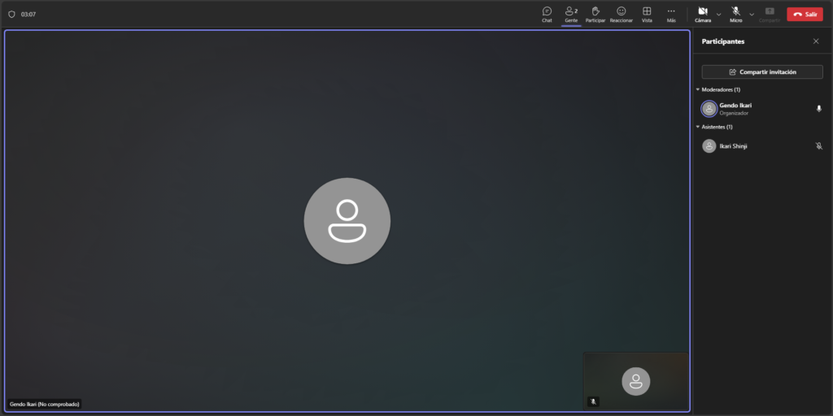
Task: Expand the microphone options arrow
Action: pyautogui.click(x=751, y=15)
